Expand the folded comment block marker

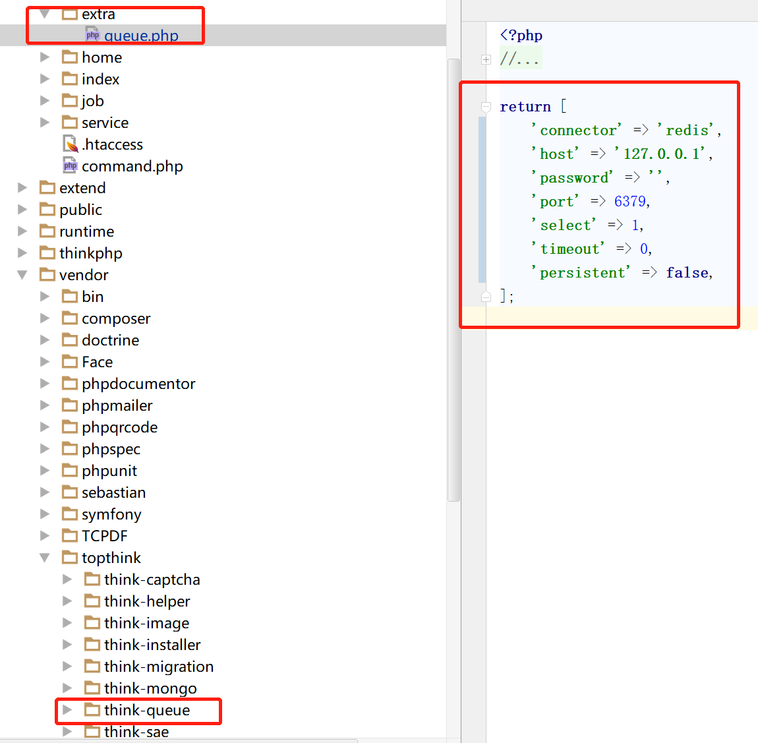click(486, 59)
